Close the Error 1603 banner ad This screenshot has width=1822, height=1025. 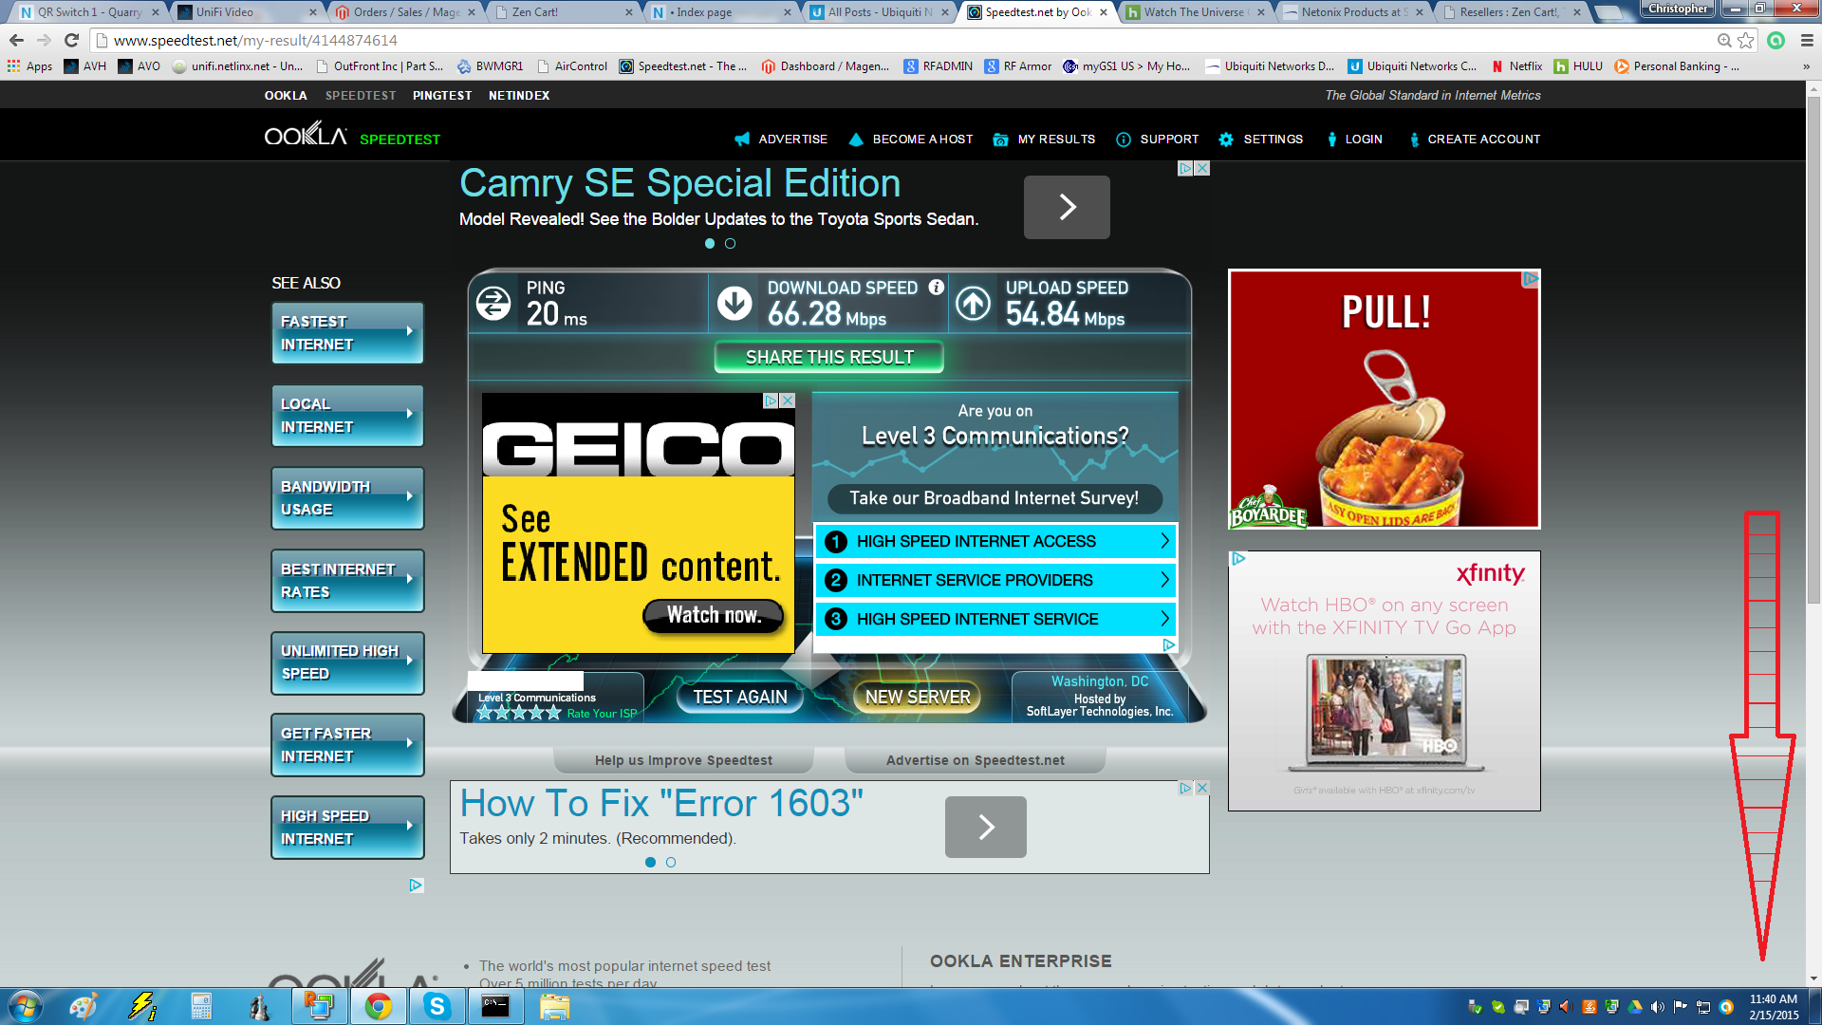tap(1202, 788)
